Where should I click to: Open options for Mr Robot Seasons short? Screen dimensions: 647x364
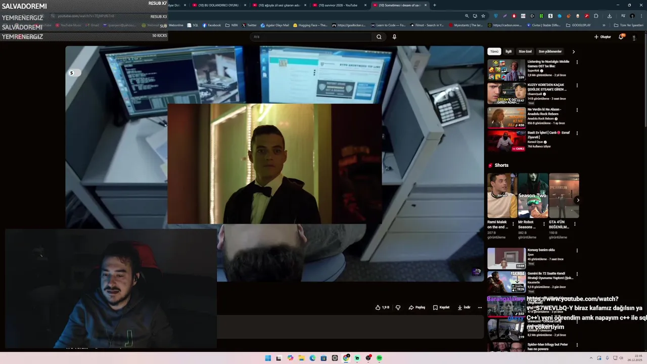544,224
